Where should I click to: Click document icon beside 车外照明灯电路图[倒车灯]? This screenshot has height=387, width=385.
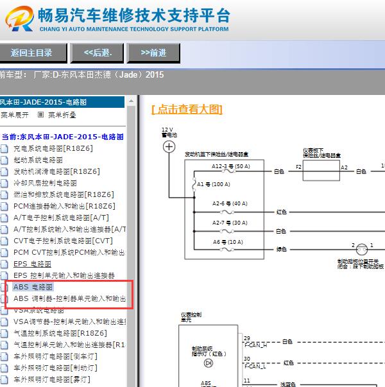click(4, 357)
